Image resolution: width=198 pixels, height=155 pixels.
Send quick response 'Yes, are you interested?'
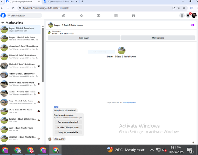click(x=68, y=122)
